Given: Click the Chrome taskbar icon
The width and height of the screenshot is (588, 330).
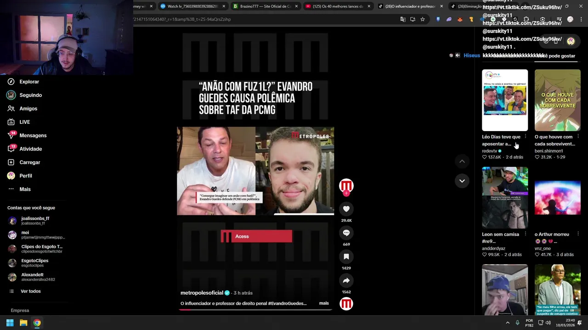Looking at the screenshot, I should tap(37, 323).
